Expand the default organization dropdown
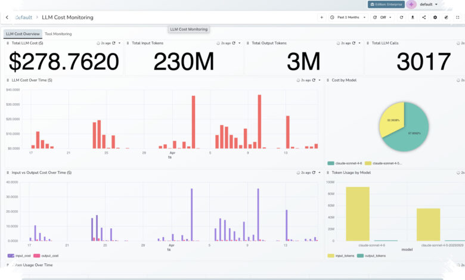Screen dimensions: 465x280 (x=429, y=4)
